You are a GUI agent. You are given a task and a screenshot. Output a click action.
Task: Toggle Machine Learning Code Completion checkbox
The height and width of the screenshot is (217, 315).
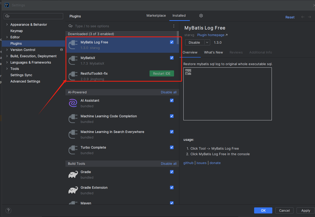click(172, 116)
